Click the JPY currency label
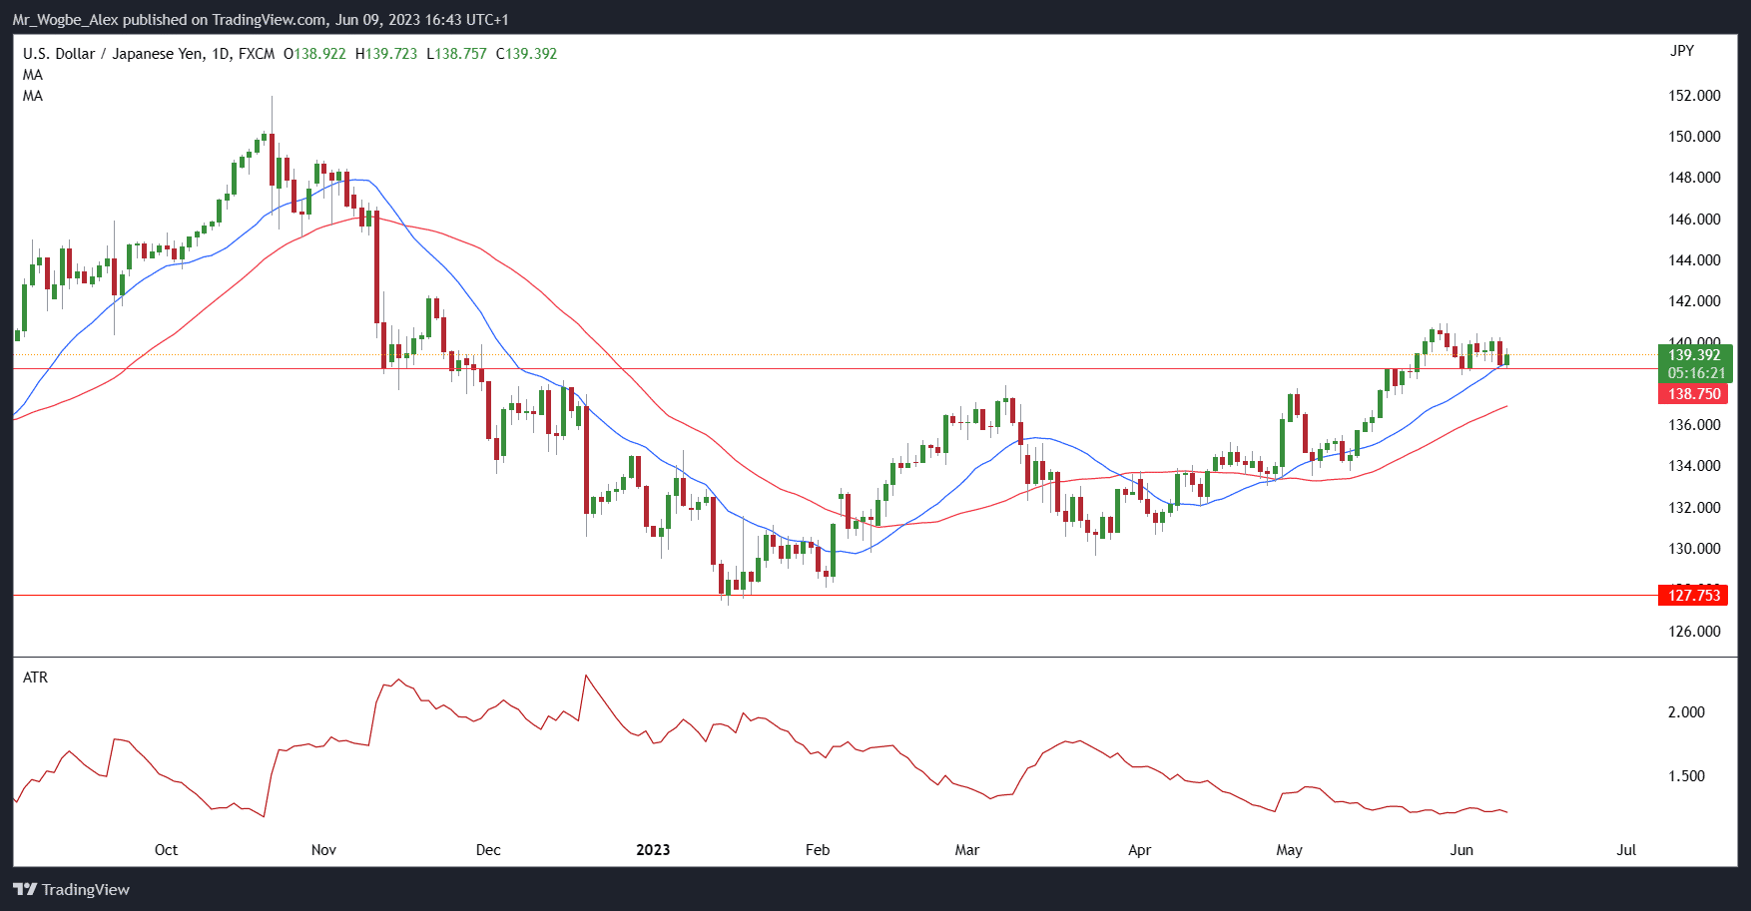Screen dimensions: 1751x911 pyautogui.click(x=1682, y=51)
